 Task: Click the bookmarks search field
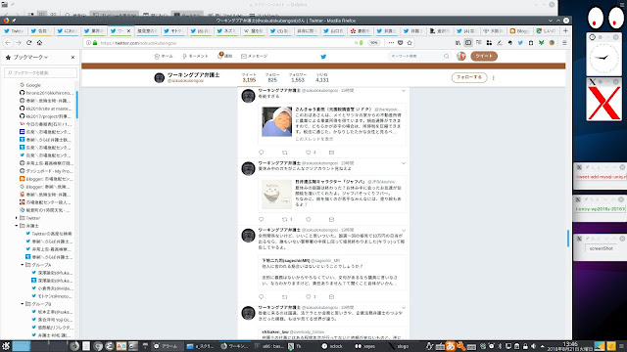point(40,72)
